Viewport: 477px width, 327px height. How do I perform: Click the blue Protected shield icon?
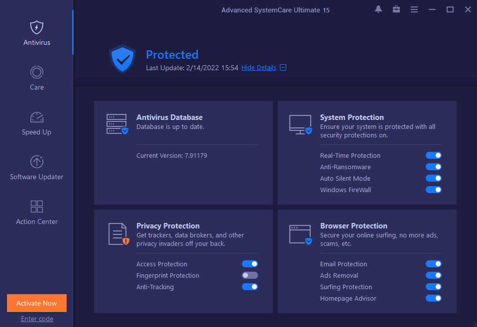click(123, 59)
